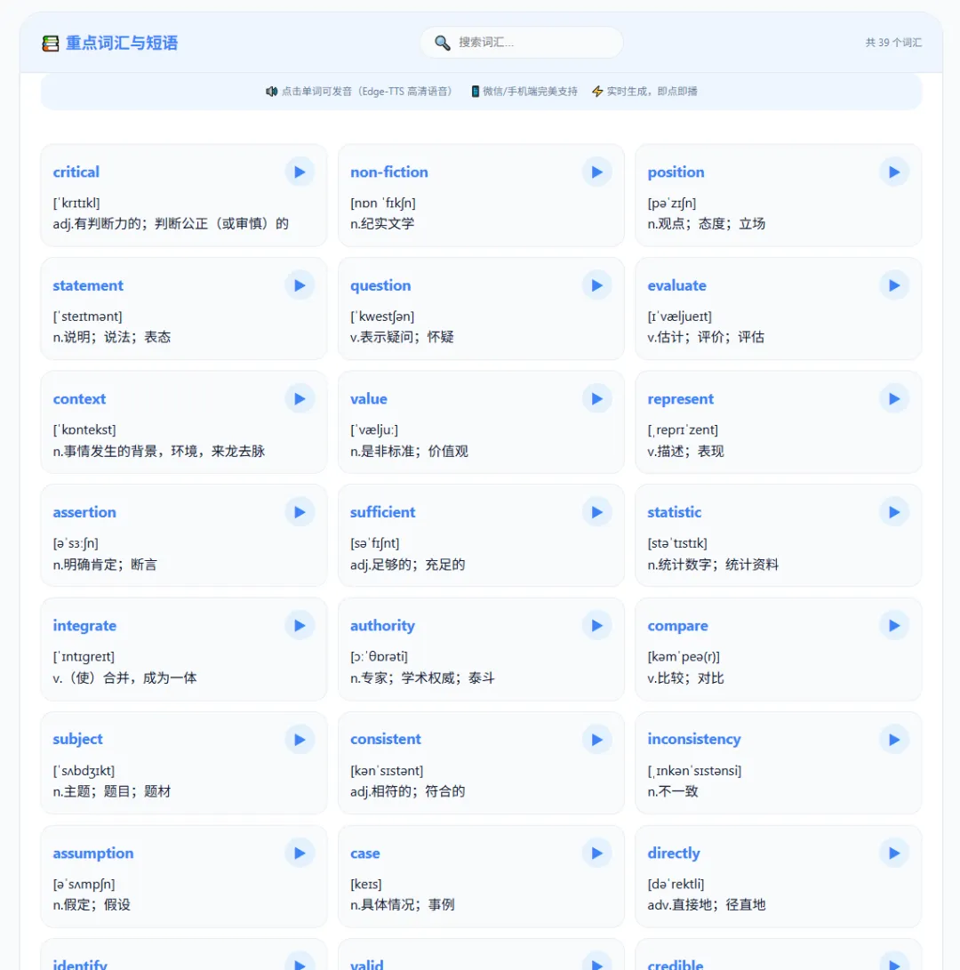
Task: Click definition adj.足够的；充足的
Action: click(408, 565)
